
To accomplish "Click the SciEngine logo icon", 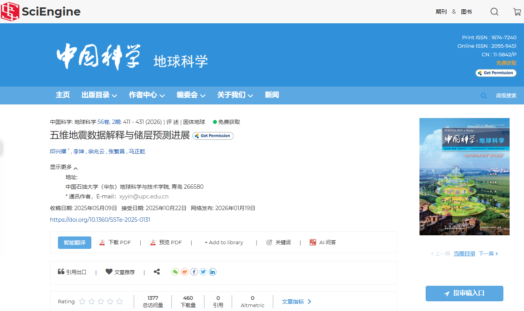I will (10, 11).
